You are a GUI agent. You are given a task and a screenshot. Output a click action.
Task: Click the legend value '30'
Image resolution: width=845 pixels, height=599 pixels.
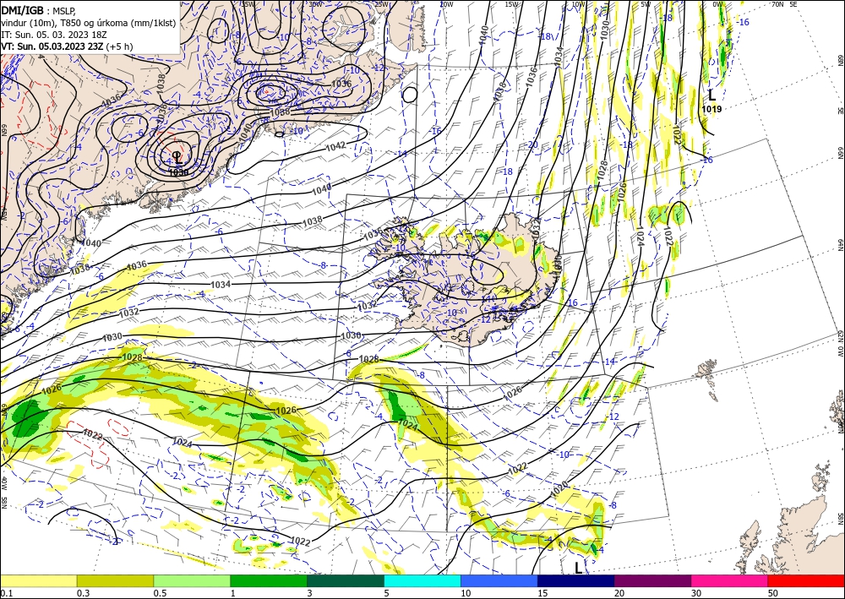697,593
